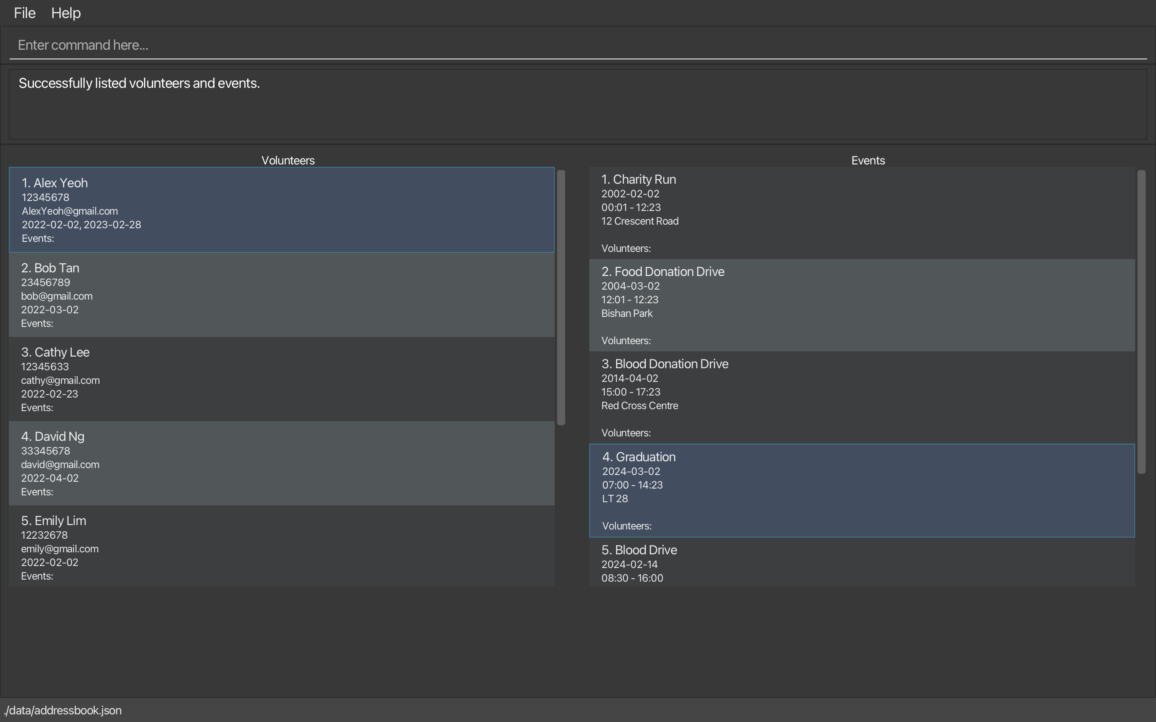Click email 'cathy@gmail.com'
Image resolution: width=1156 pixels, height=722 pixels.
point(60,381)
